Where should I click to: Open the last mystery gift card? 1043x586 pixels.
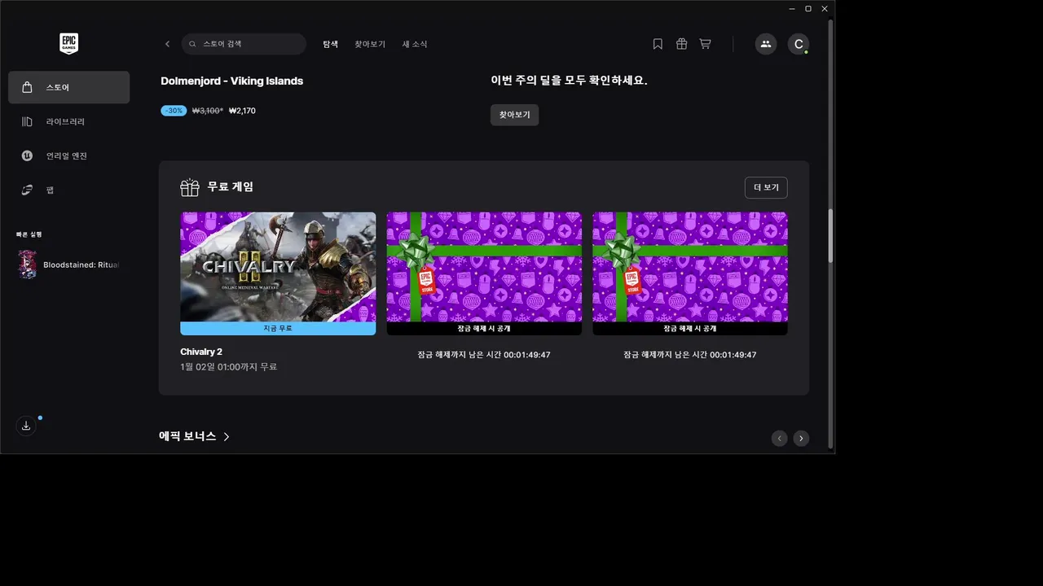(x=690, y=273)
